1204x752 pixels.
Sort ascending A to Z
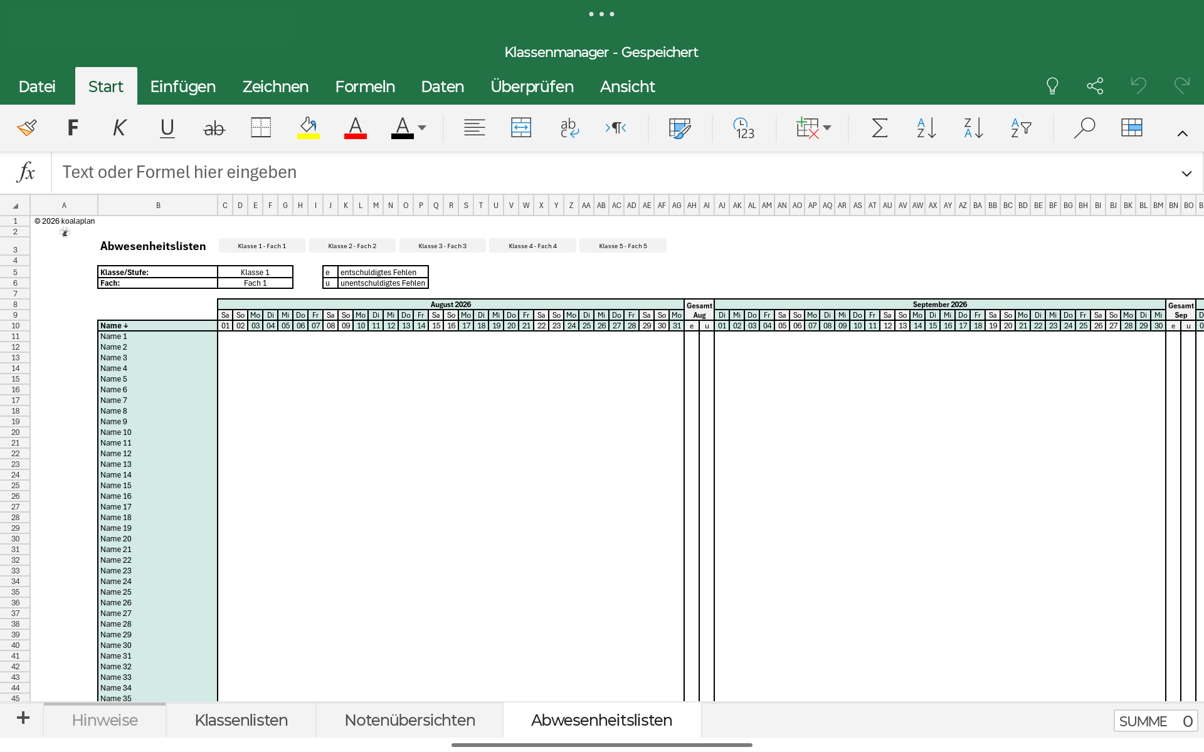(x=926, y=128)
